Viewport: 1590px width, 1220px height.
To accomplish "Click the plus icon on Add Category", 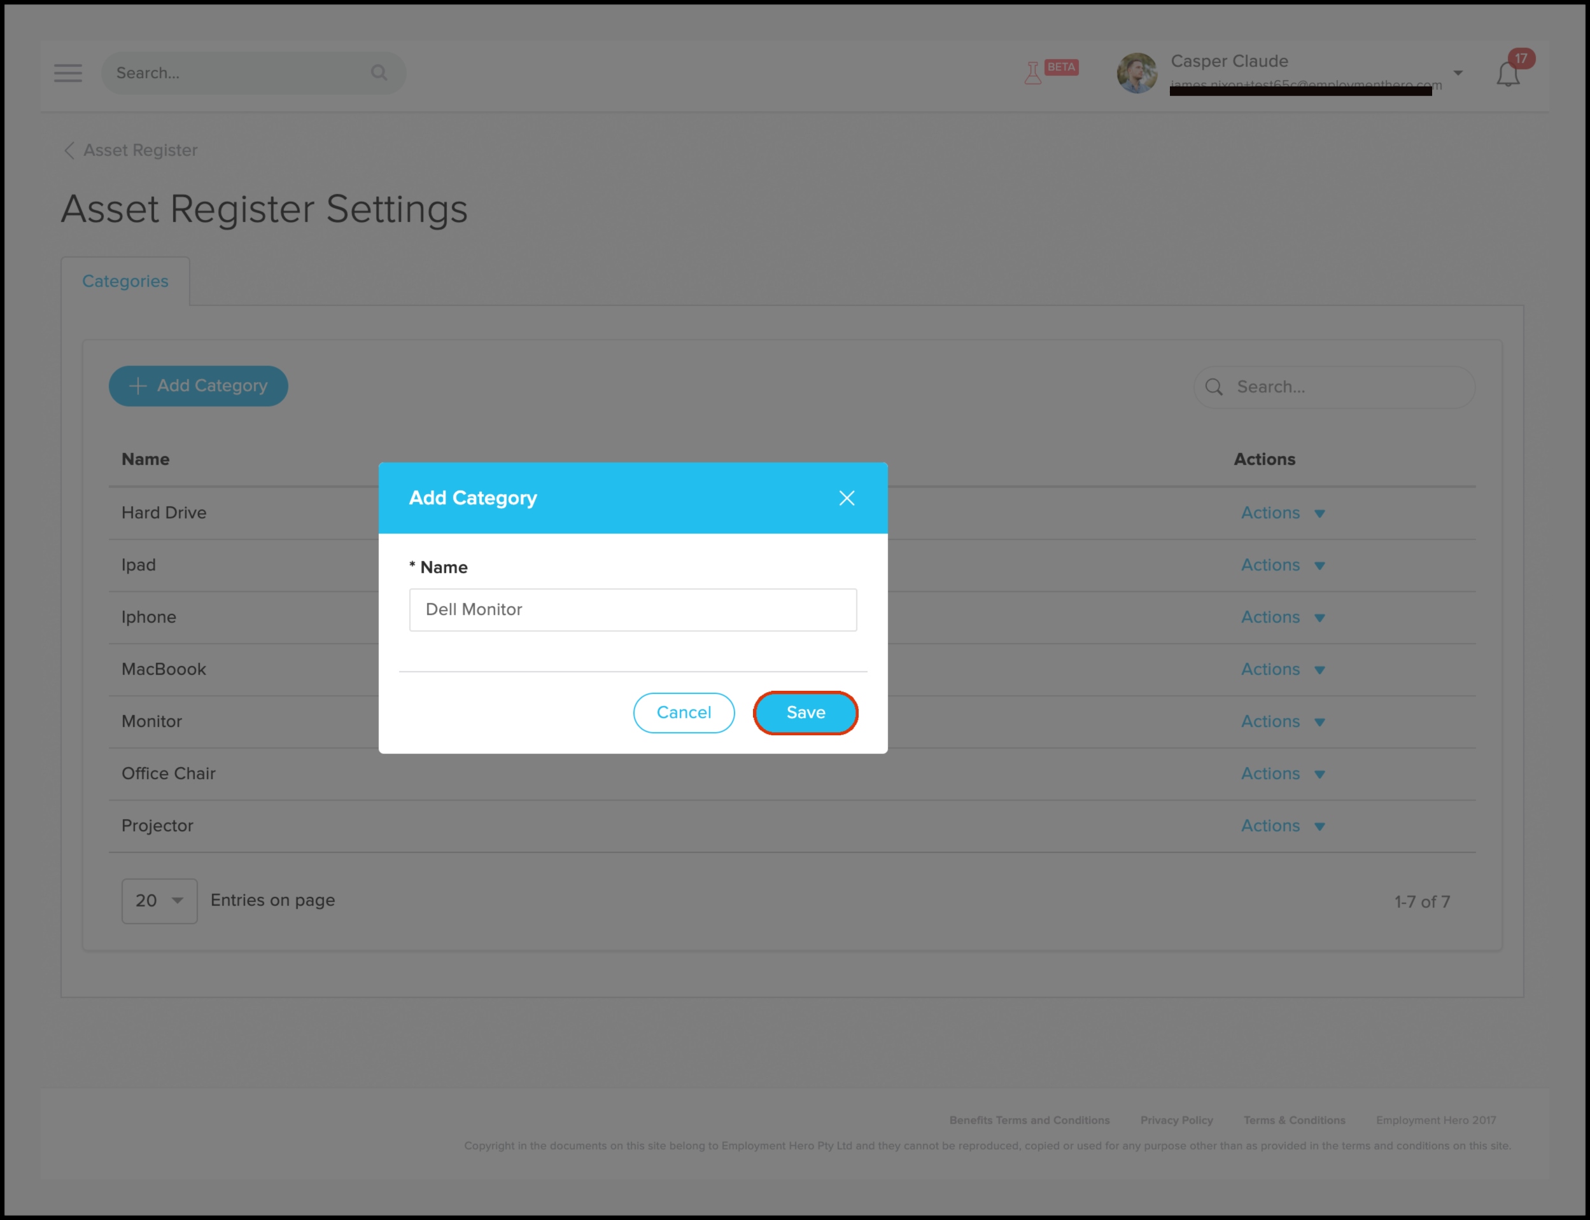I will (x=138, y=385).
